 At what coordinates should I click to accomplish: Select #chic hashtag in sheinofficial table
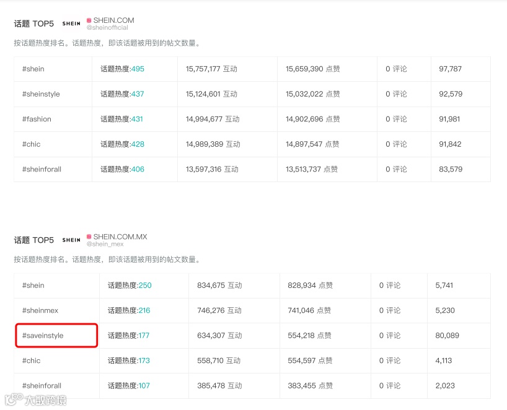click(32, 144)
